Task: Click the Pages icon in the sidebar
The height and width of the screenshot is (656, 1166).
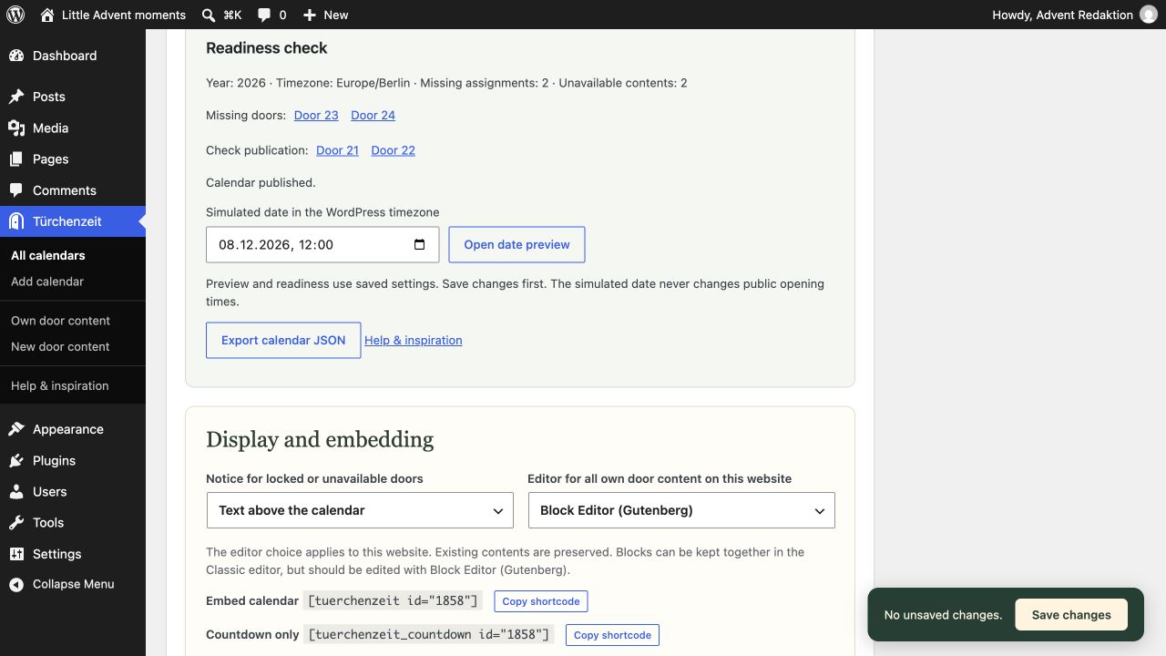Action: pos(16,159)
